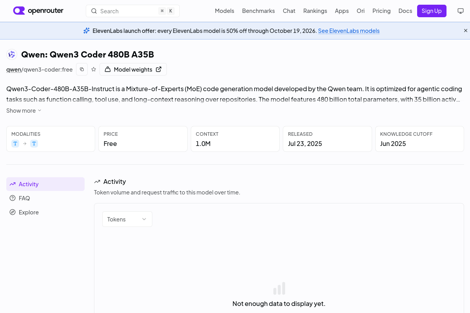The height and width of the screenshot is (313, 470).
Task: Click the sparkle icon in the banner
Action: click(87, 31)
